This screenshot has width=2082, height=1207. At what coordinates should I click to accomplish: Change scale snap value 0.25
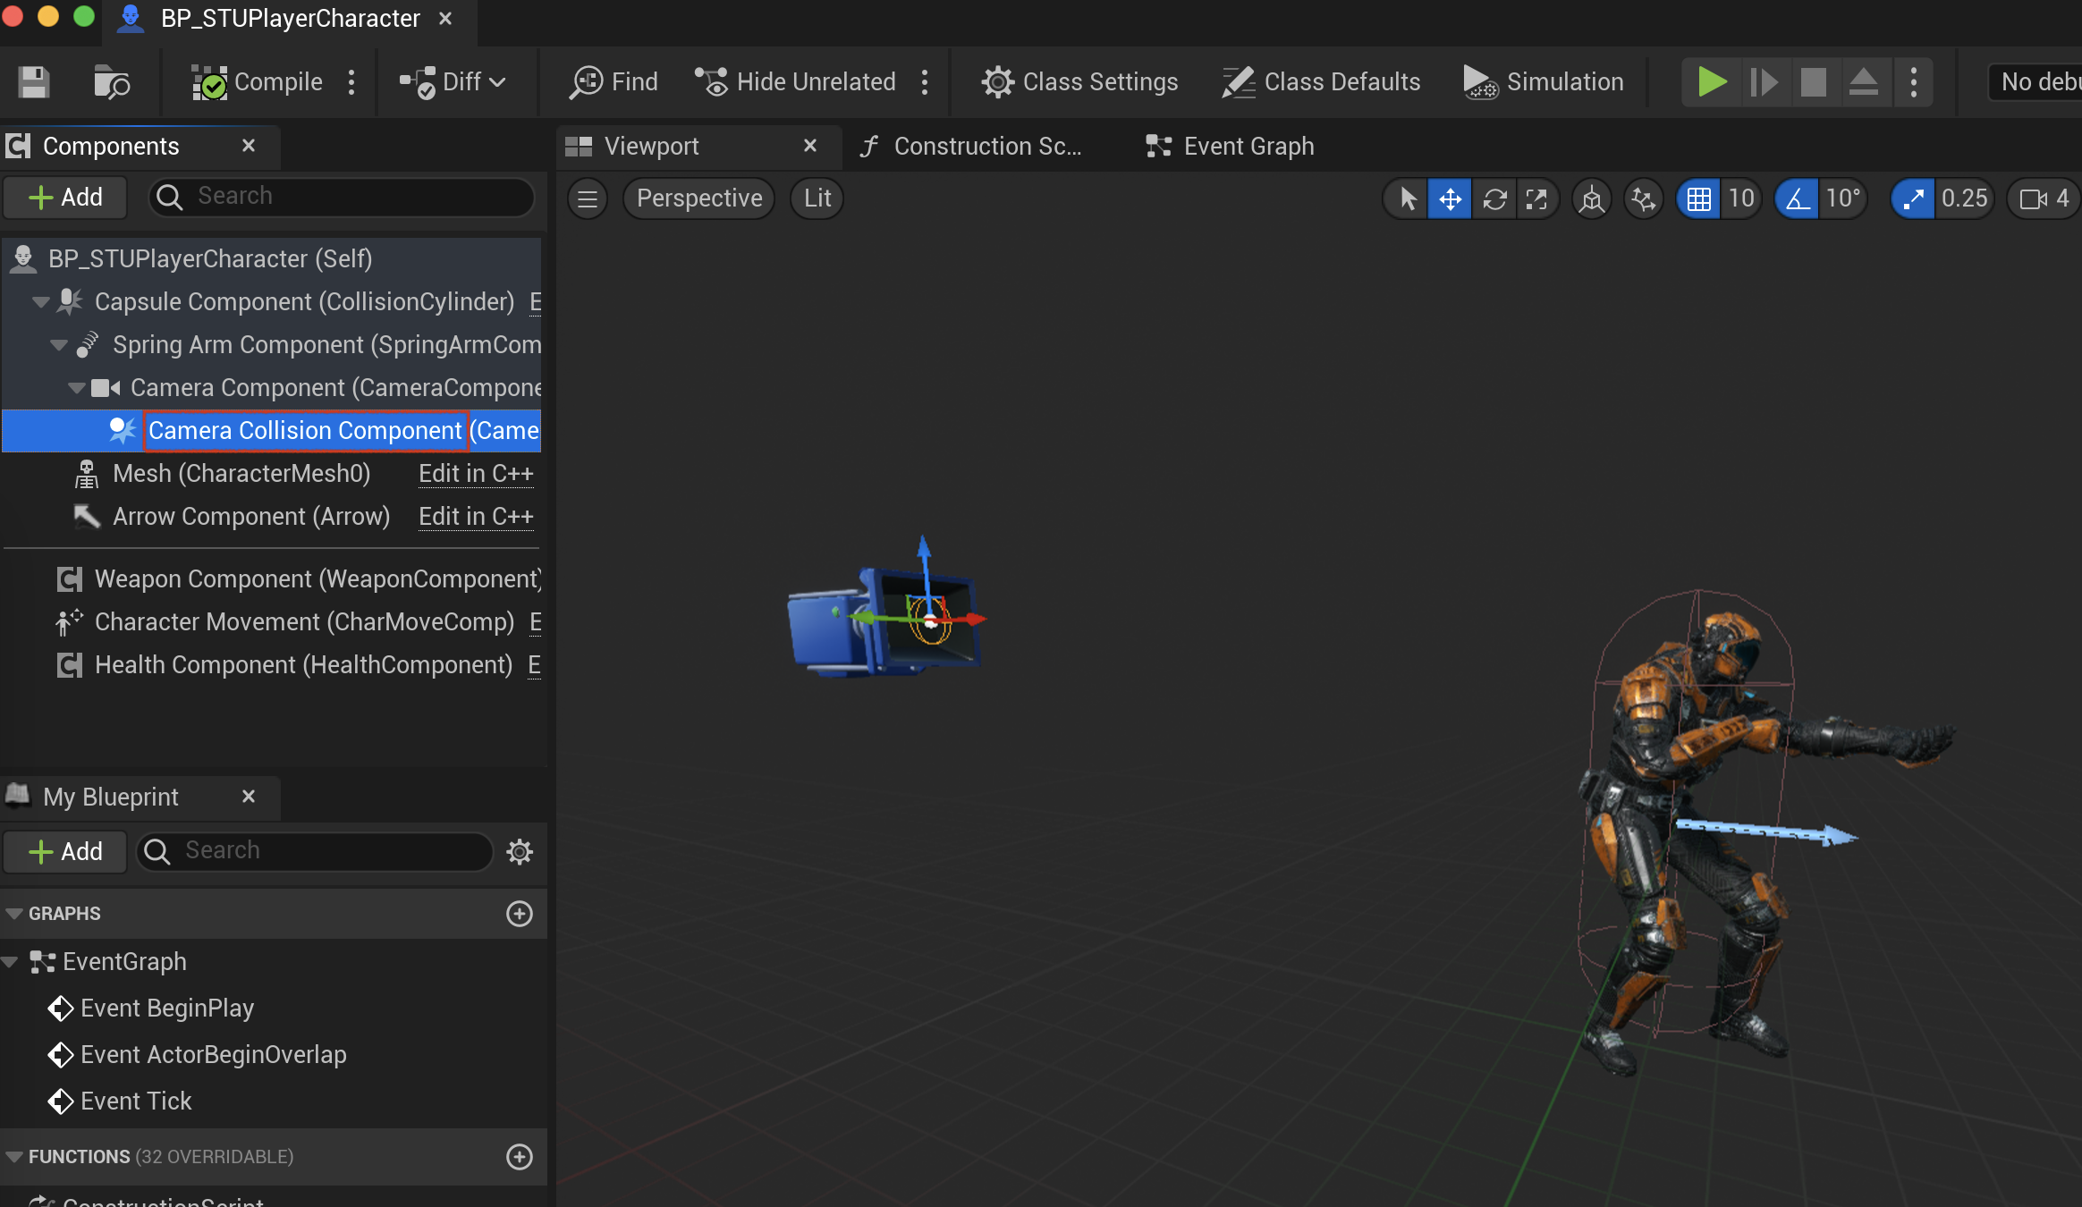pos(1964,198)
